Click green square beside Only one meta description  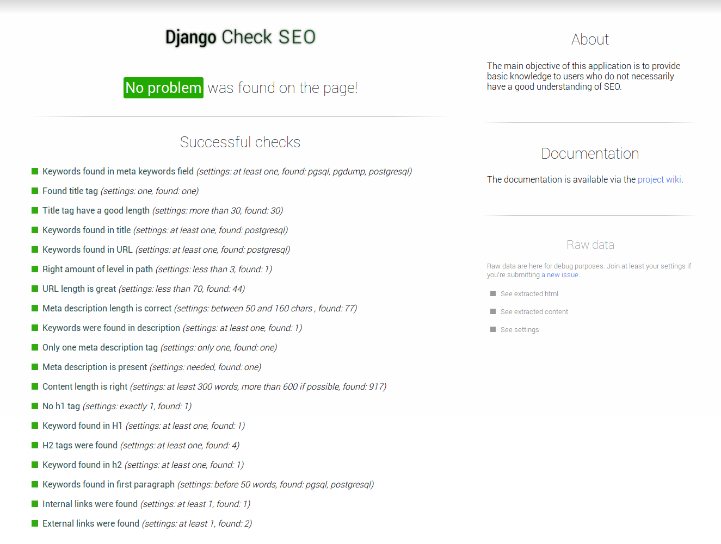(35, 347)
